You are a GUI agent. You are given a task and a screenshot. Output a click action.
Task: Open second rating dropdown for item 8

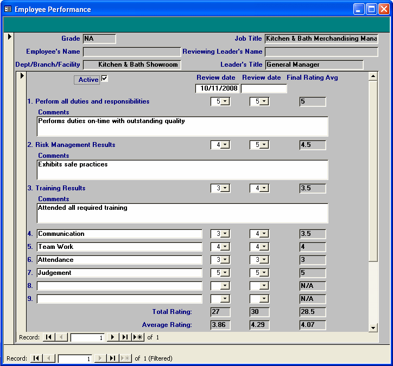pyautogui.click(x=264, y=286)
